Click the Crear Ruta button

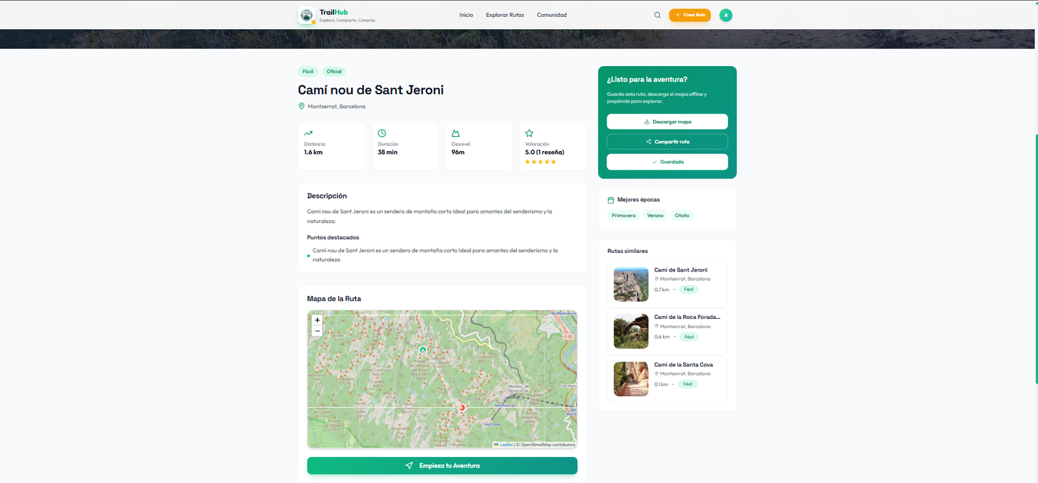(690, 15)
